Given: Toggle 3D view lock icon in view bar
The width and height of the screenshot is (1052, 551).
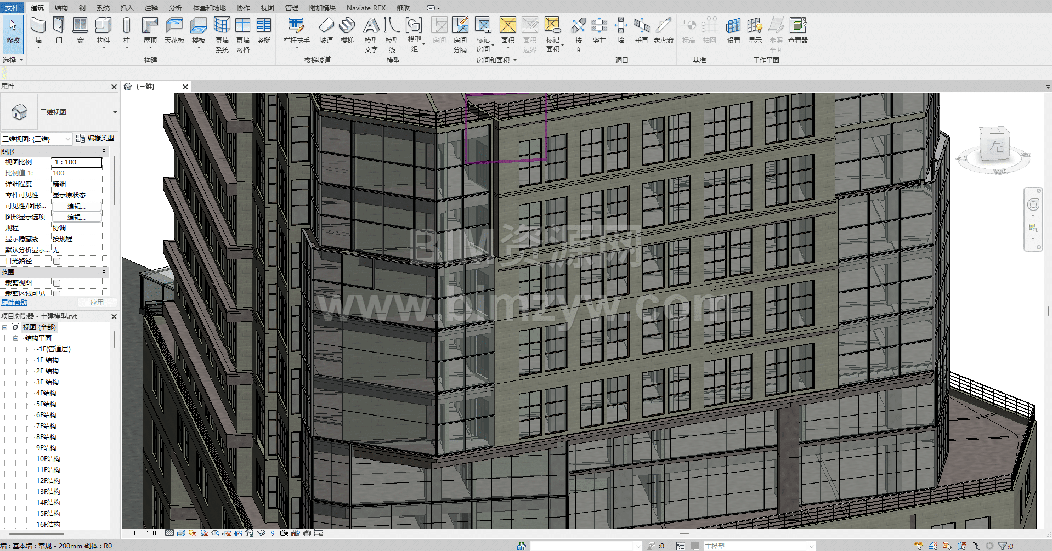Looking at the screenshot, I should click(x=250, y=532).
